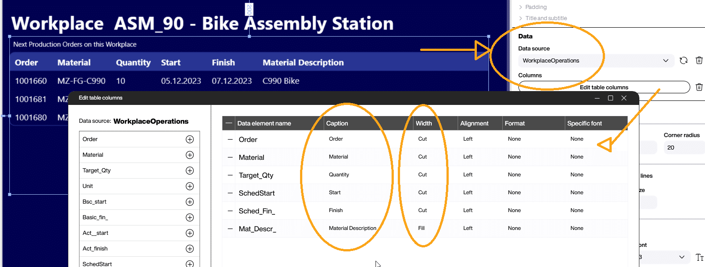Add the Act_finish field with its plus icon
The height and width of the screenshot is (267, 705).
tap(190, 249)
